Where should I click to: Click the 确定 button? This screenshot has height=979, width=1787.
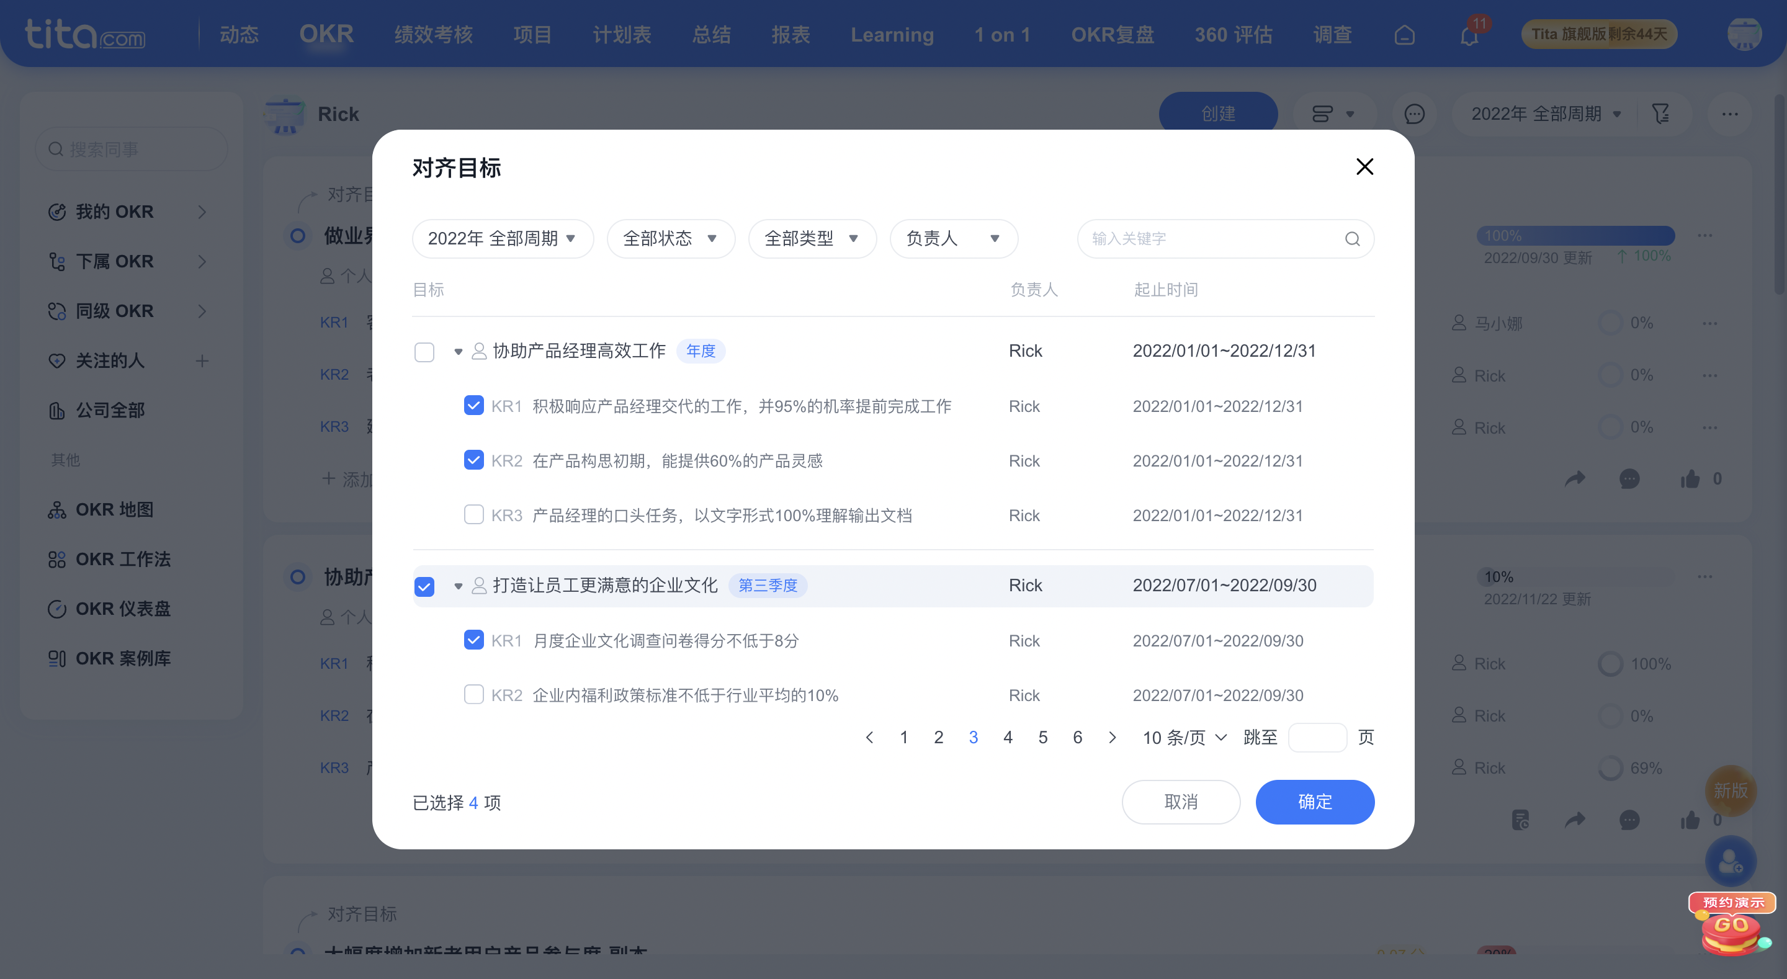[x=1315, y=802]
